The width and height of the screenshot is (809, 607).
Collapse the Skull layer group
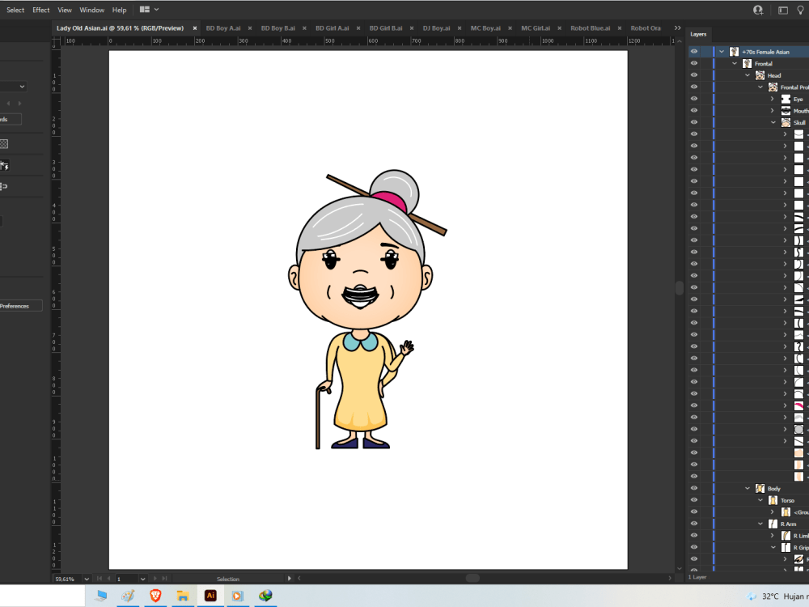click(773, 122)
